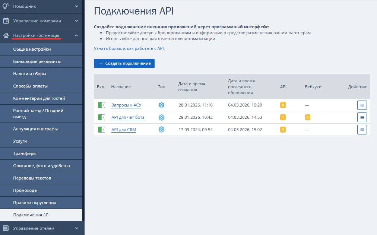Switch off API для CRM connection
The width and height of the screenshot is (377, 235).
[x=101, y=130]
